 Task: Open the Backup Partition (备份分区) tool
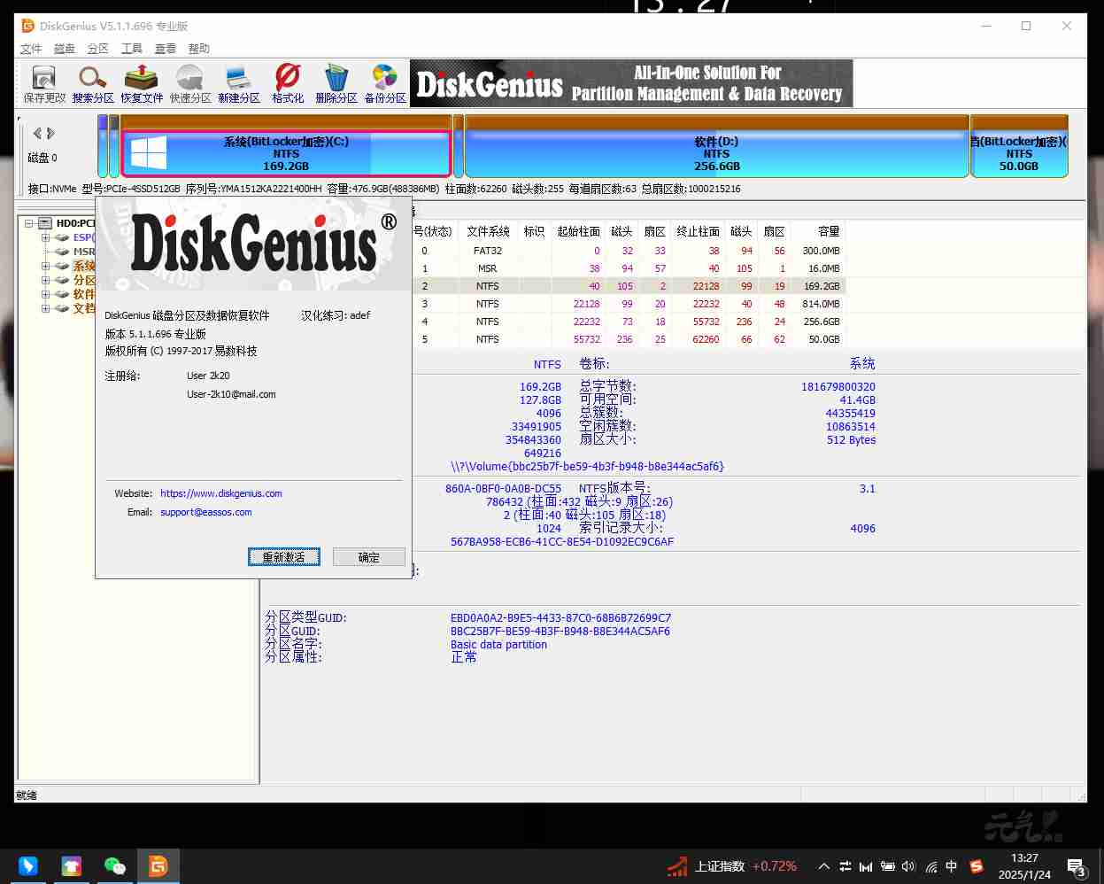click(x=385, y=83)
